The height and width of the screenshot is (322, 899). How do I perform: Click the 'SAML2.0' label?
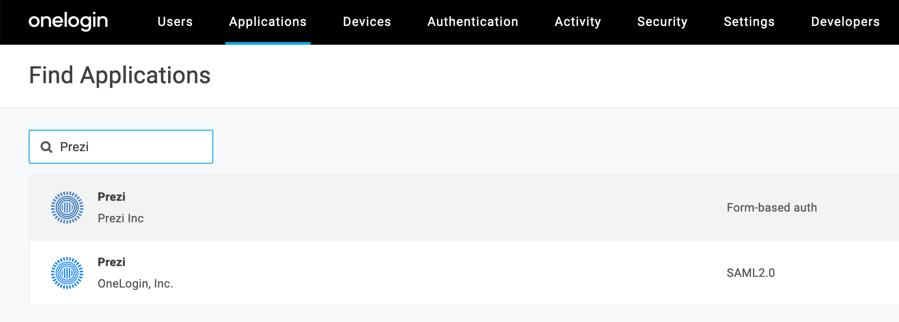pyautogui.click(x=750, y=273)
